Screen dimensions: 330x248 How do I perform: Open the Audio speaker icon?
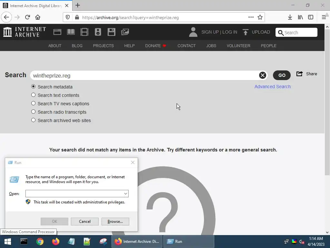pos(98,32)
